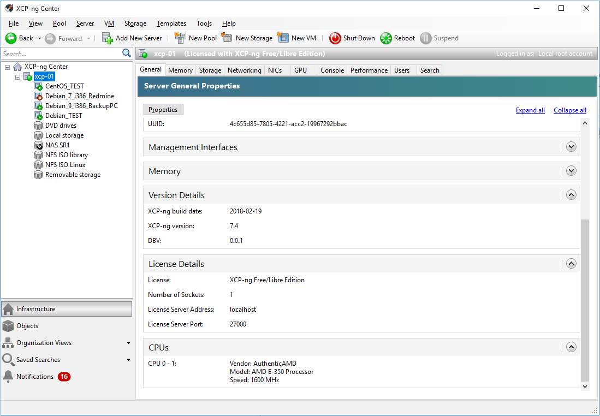
Task: Click the NFS ISO library icon
Action: tap(38, 155)
